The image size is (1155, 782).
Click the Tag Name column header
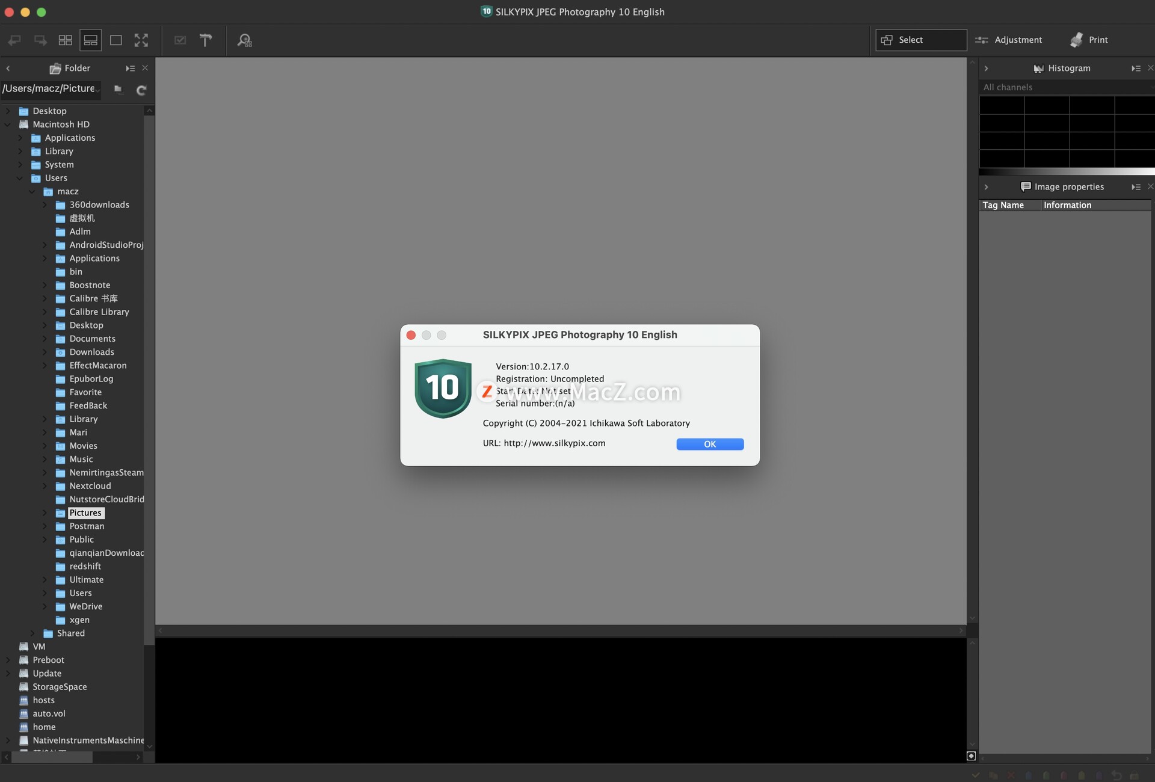pos(1010,205)
